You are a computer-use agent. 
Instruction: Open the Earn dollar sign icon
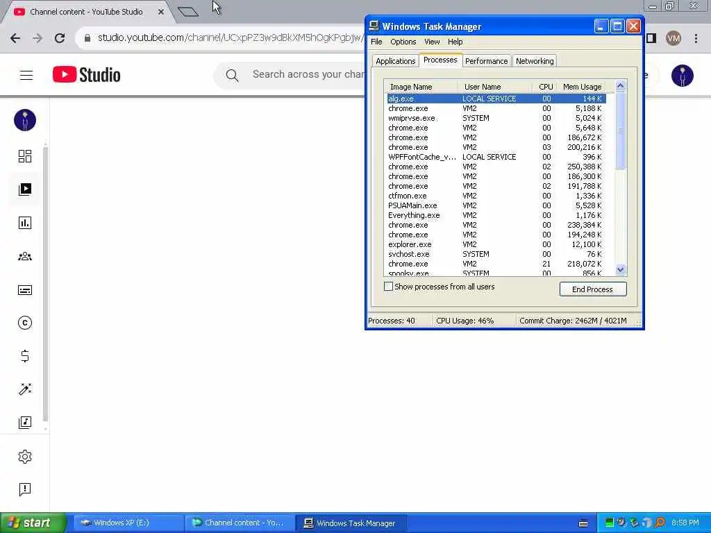[25, 356]
